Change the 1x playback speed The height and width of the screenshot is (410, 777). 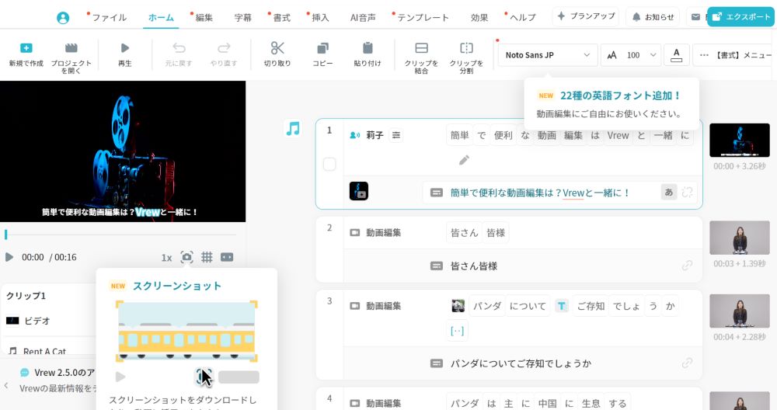click(x=166, y=258)
